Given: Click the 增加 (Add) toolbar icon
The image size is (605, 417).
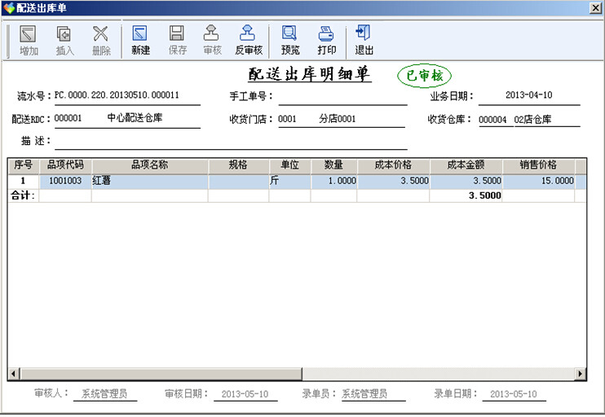Looking at the screenshot, I should coord(29,40).
